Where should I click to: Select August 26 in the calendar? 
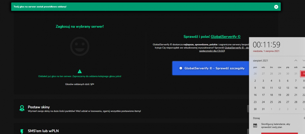[279, 102]
